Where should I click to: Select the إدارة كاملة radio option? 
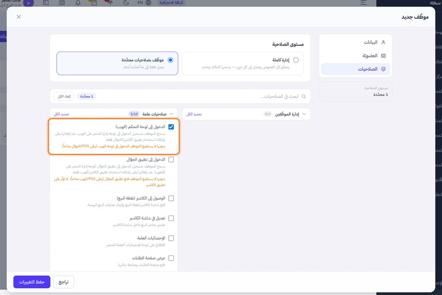296,60
